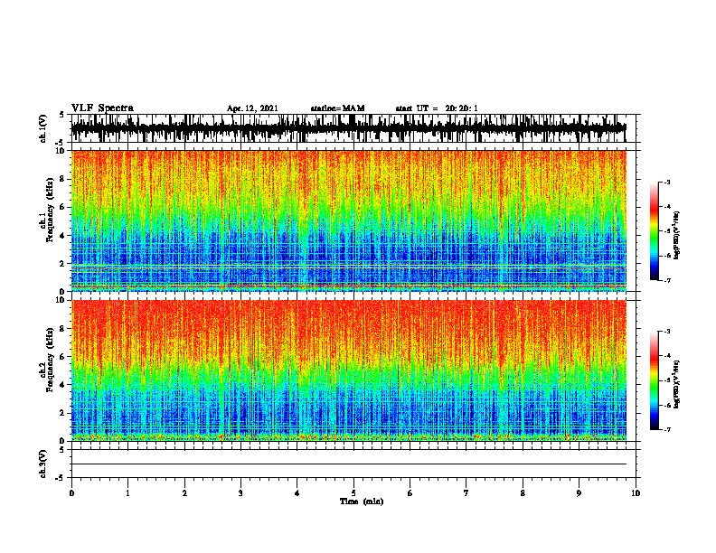Click the log(PSD) label beside ch.1 colorbar
The image size is (716, 553).
676,235
